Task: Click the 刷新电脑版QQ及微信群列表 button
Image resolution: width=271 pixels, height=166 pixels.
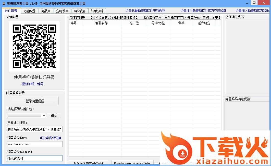Action: pos(132,162)
